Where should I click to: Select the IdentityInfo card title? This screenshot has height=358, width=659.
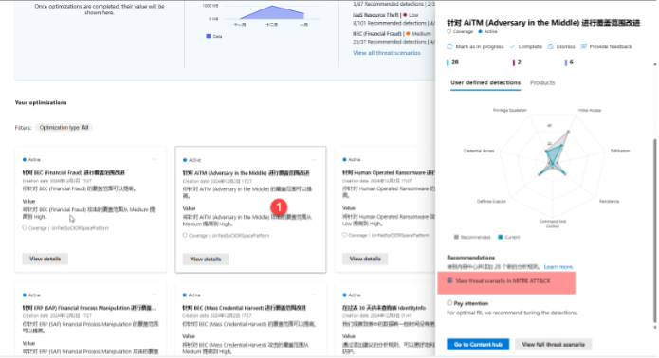[384, 308]
